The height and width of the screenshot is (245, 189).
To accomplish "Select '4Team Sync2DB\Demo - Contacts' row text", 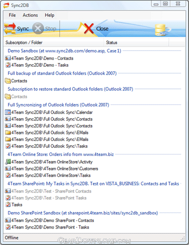I will 42,58.
